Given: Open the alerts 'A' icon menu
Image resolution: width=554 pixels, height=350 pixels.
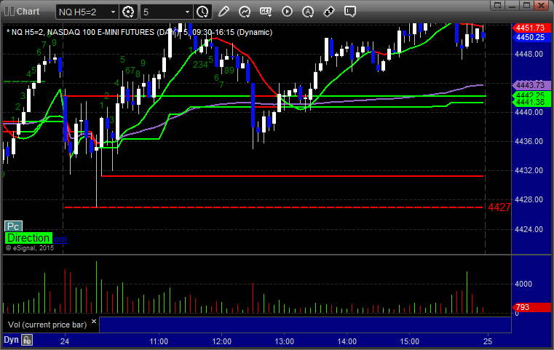Looking at the screenshot, I should [x=308, y=12].
